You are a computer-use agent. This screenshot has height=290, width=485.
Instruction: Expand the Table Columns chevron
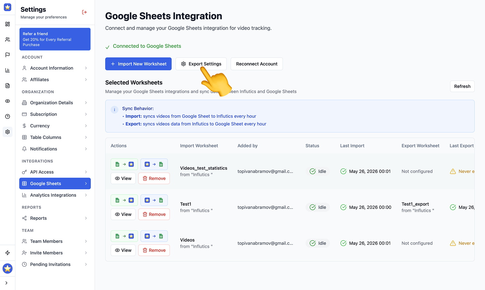[86, 137]
